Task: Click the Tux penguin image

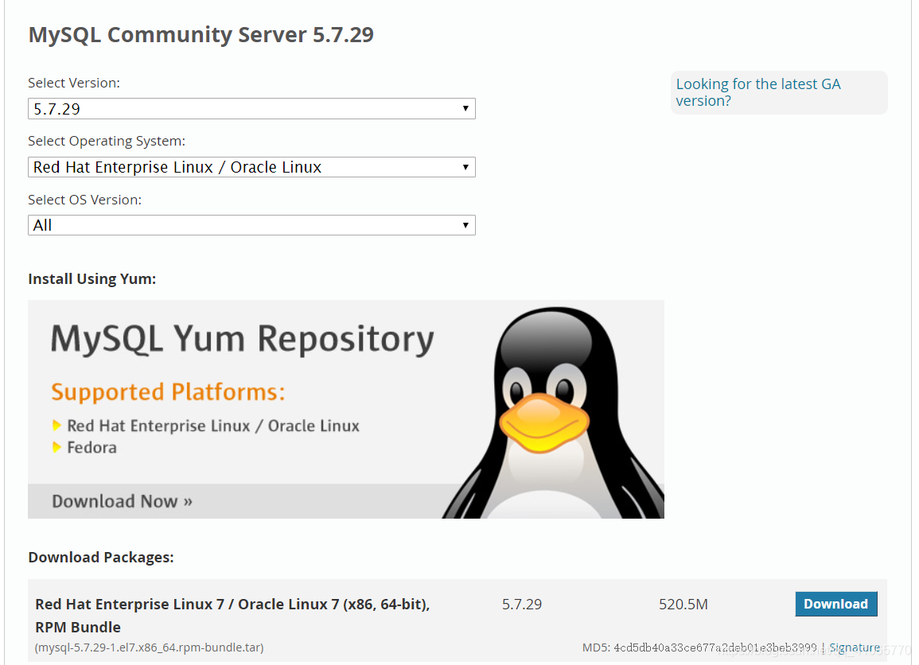Action: [x=553, y=413]
